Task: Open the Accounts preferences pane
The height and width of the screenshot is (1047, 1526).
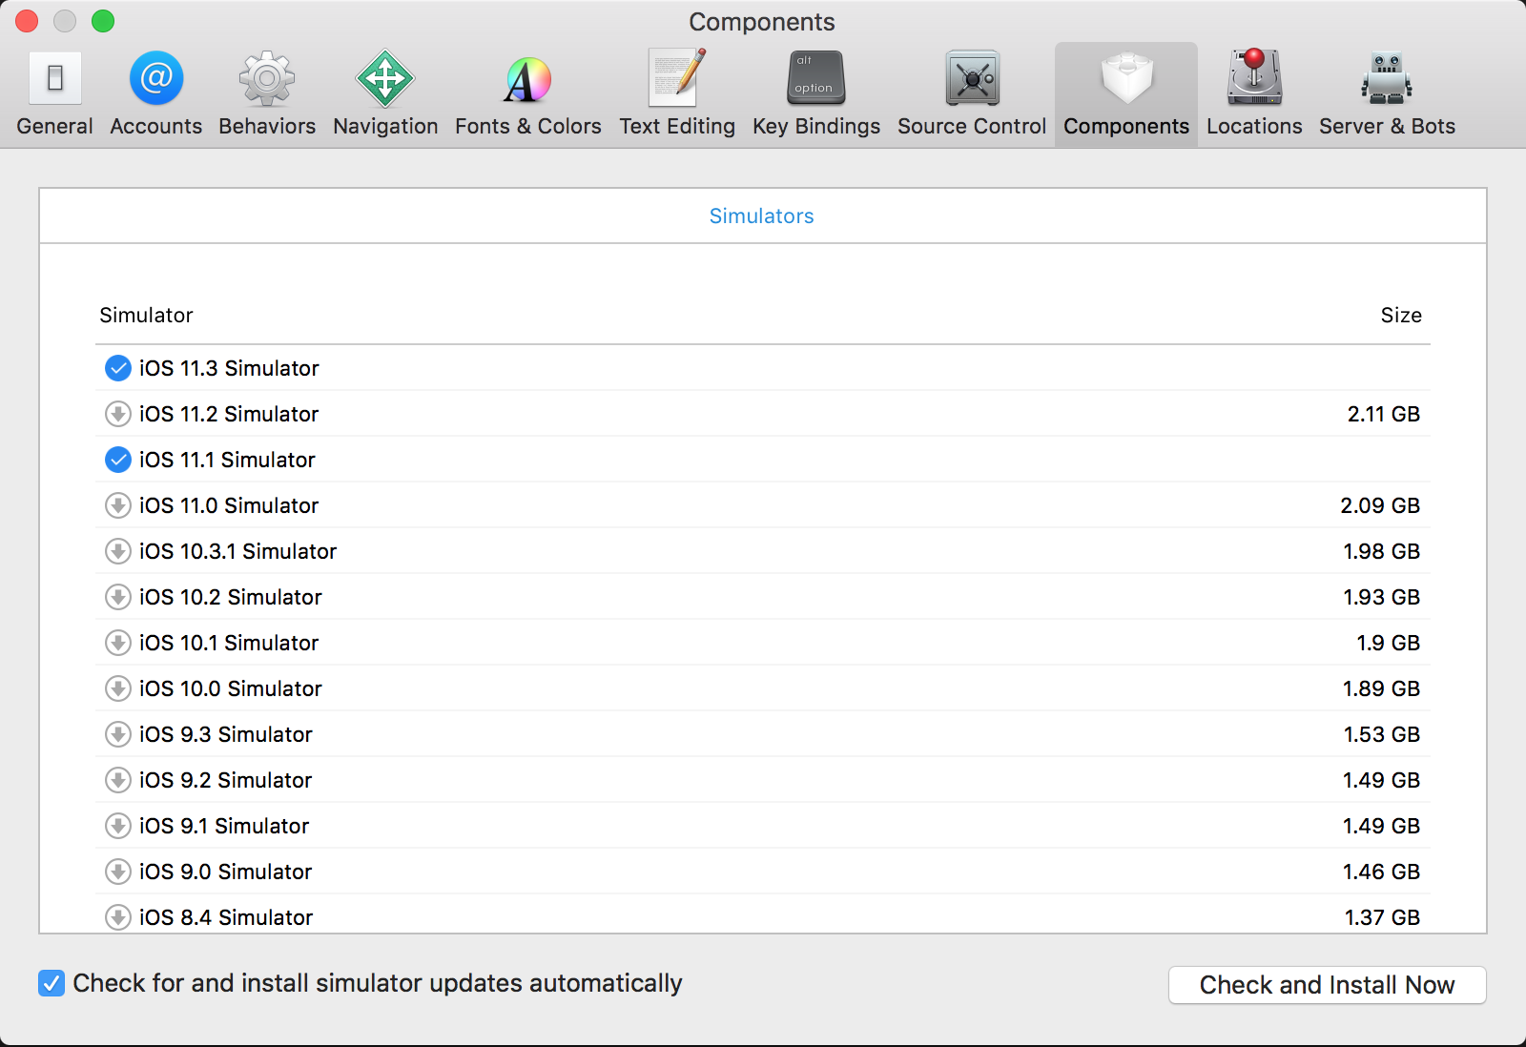Action: point(156,94)
